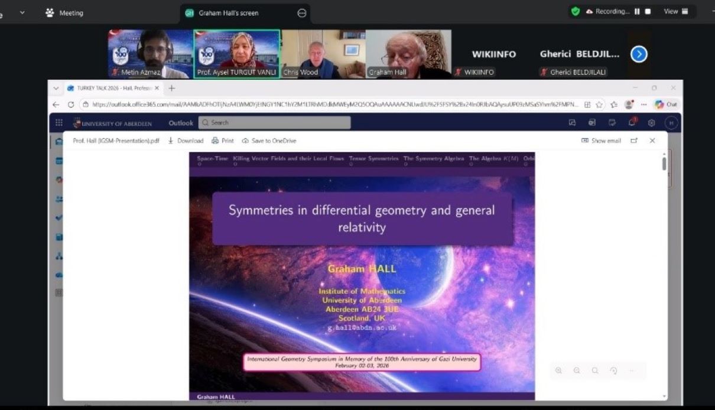715x410 pixels.
Task: Open Outlook settings gear
Action: tap(651, 122)
